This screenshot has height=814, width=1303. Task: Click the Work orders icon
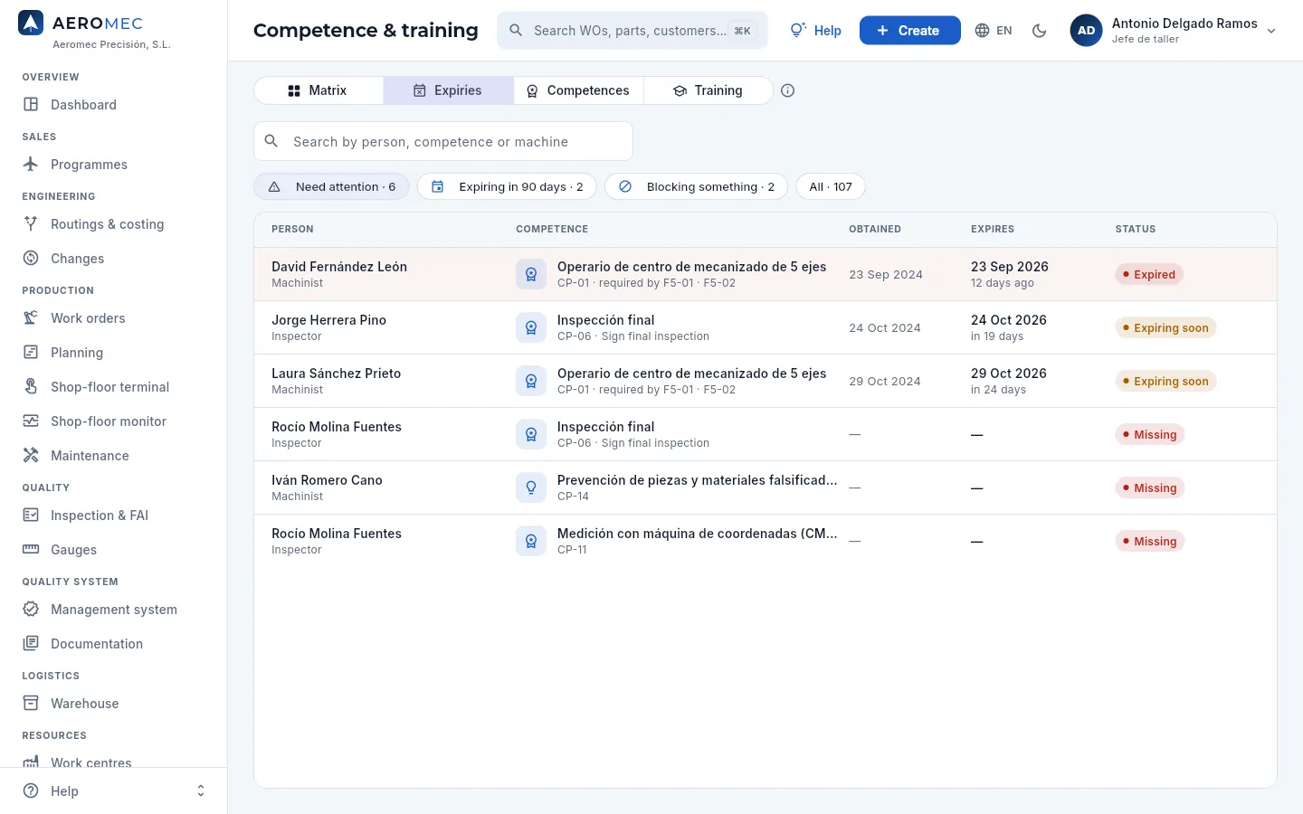pyautogui.click(x=31, y=317)
